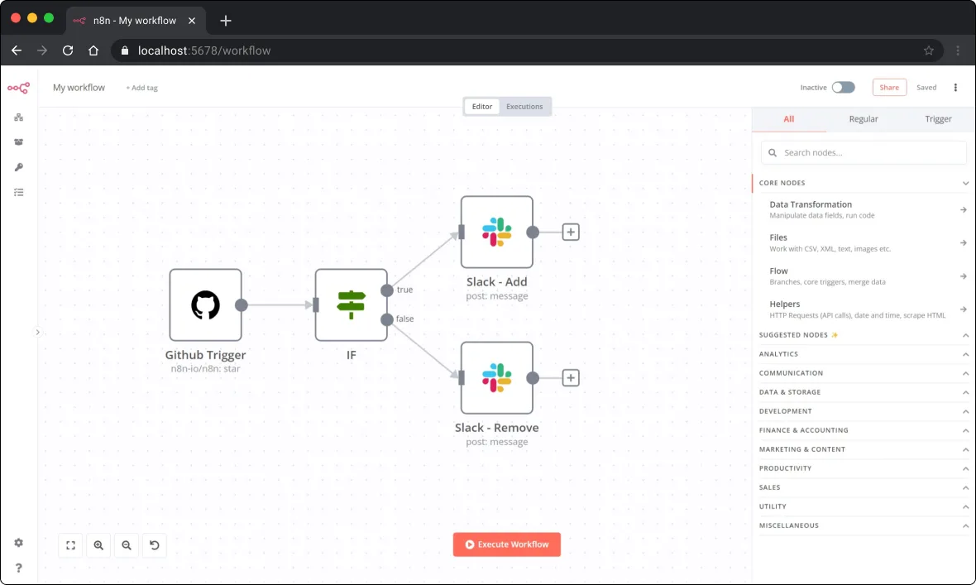This screenshot has width=976, height=585.
Task: Expand the Analytics node category
Action: click(x=864, y=353)
